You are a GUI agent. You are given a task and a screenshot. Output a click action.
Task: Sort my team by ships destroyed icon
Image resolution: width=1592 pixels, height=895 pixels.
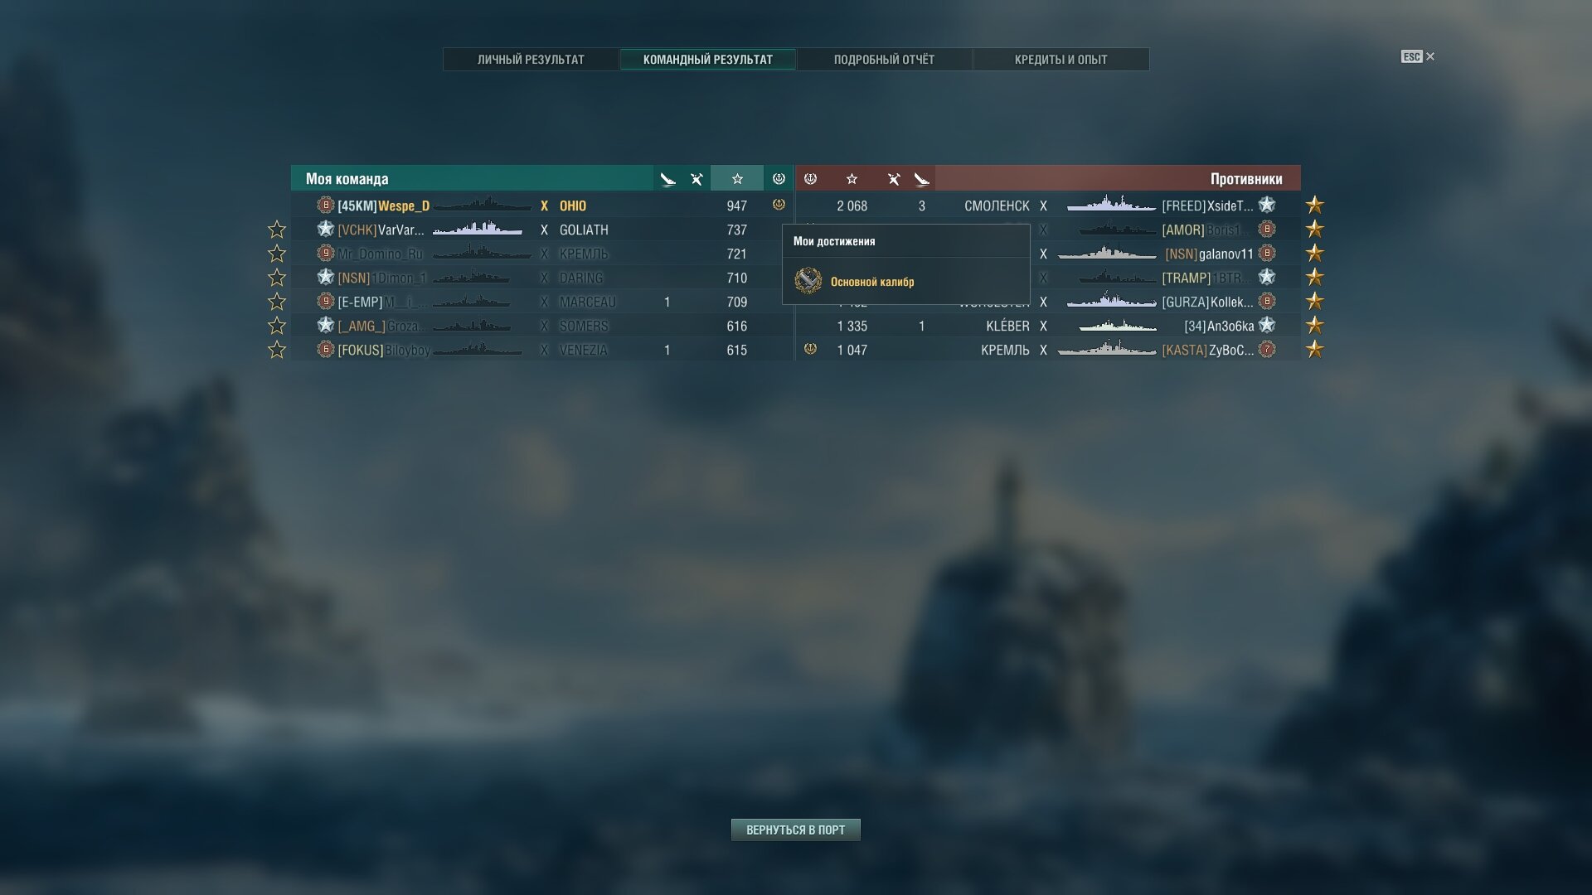(x=696, y=179)
